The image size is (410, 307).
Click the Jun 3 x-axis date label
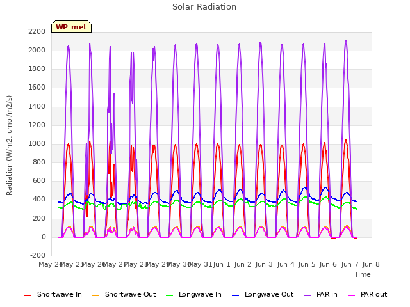coord(264,264)
